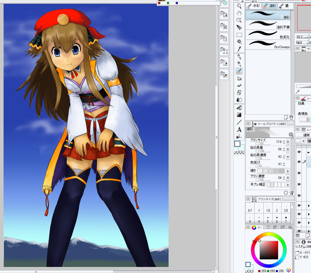Set hardness to the last hardest box

(x=282, y=171)
